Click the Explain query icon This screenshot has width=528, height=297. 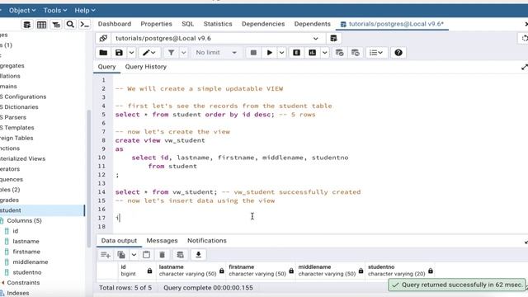296,53
